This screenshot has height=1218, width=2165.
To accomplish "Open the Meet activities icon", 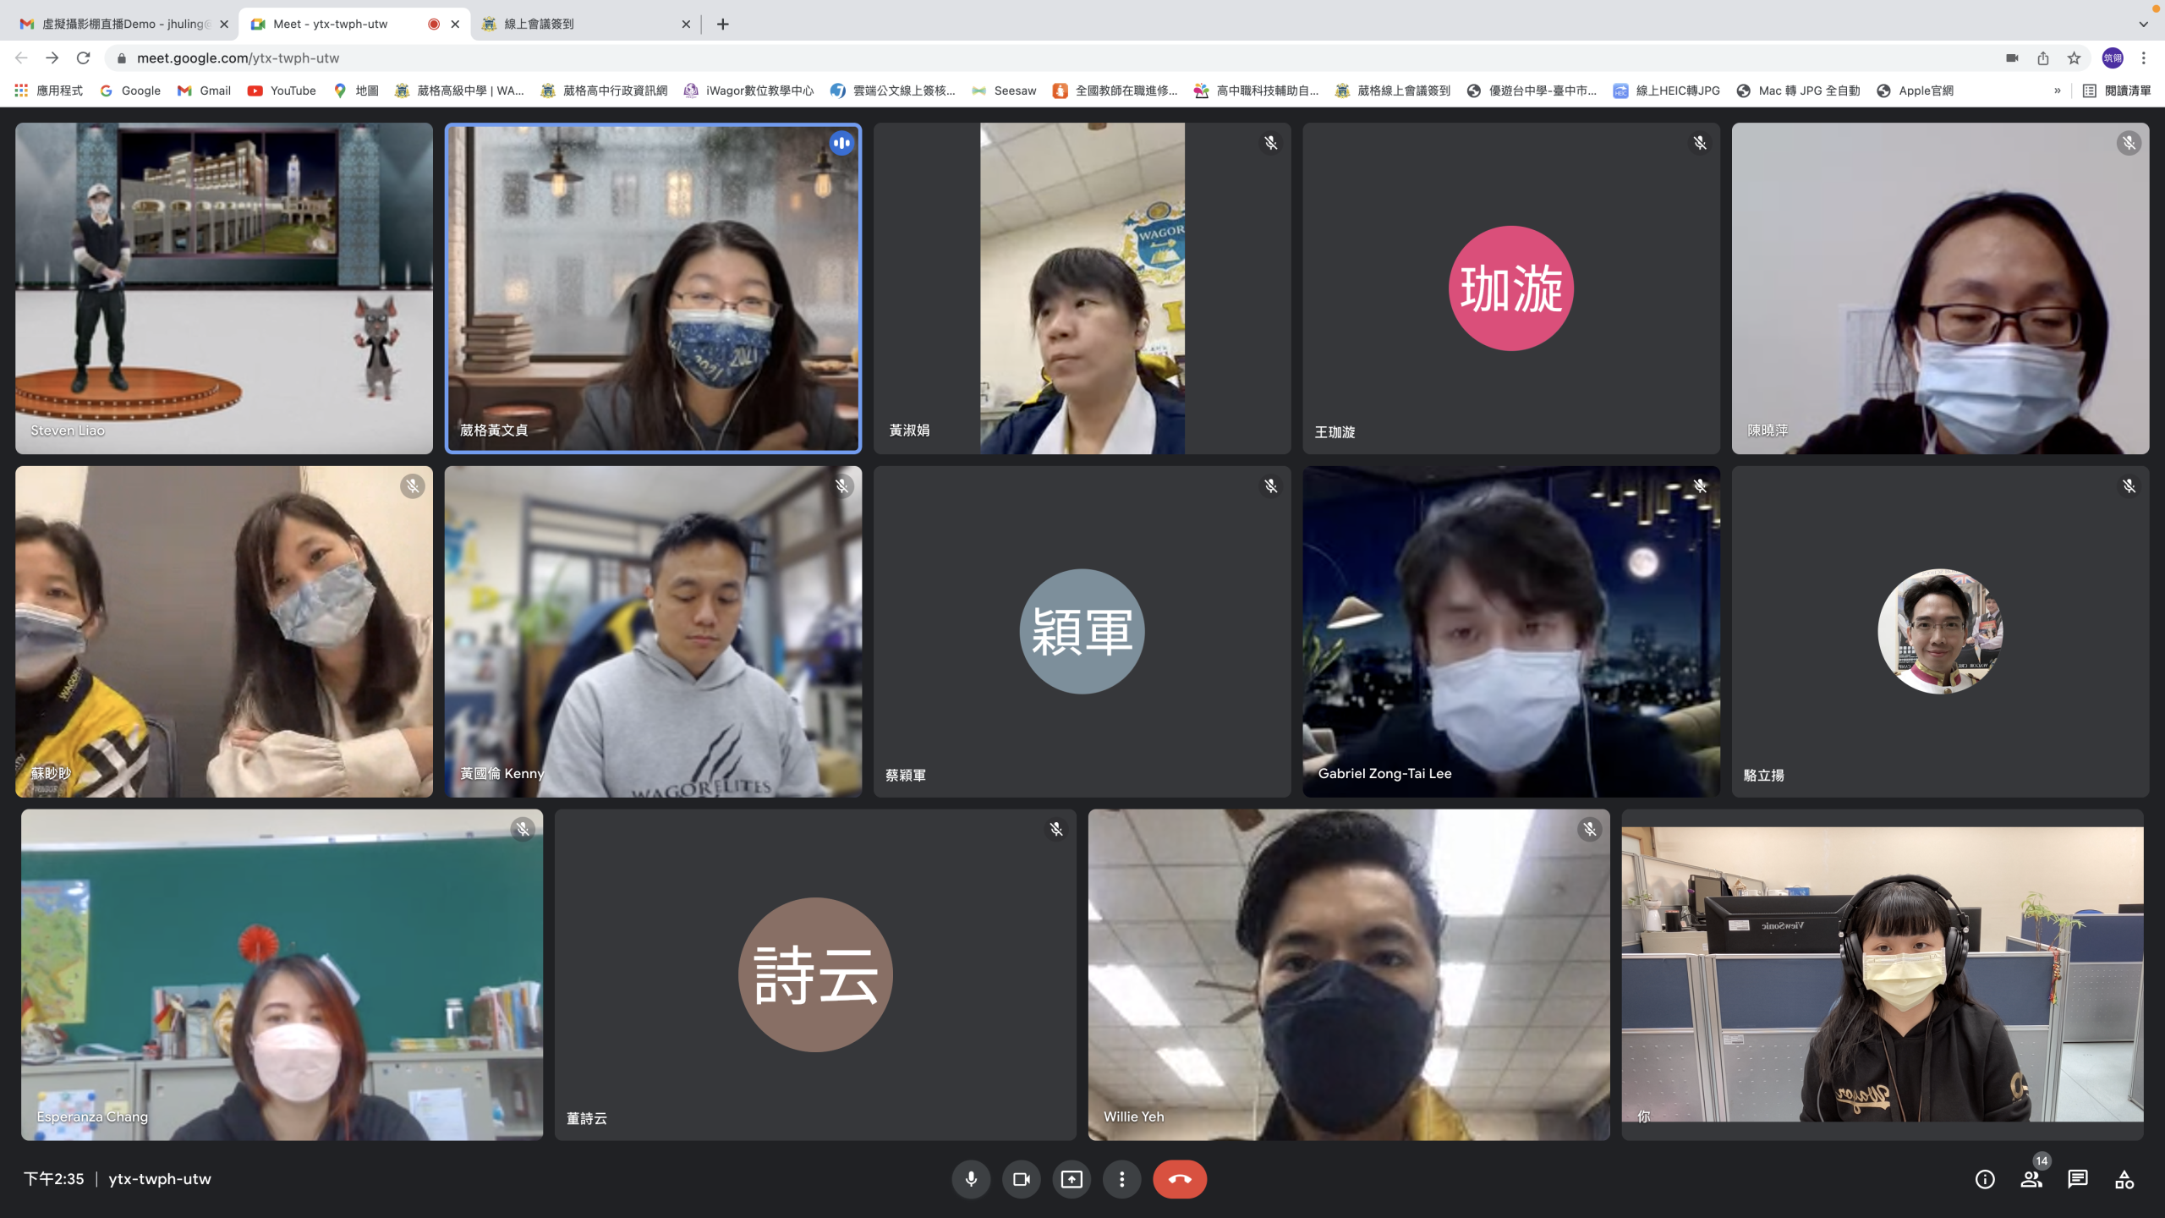I will point(2124,1179).
